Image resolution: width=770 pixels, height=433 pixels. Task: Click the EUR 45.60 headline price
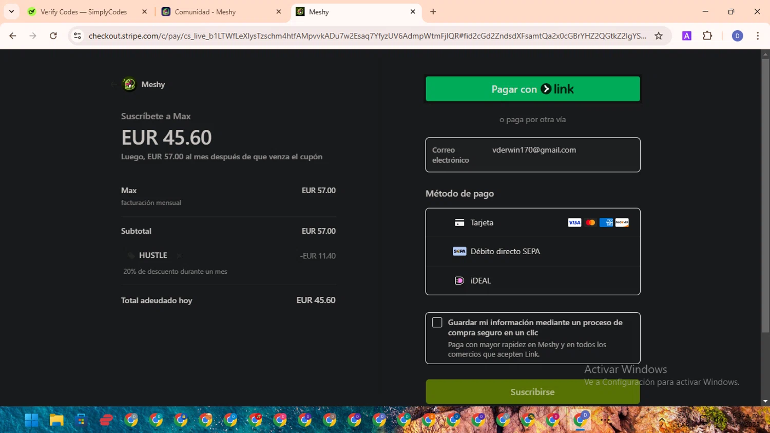click(166, 138)
